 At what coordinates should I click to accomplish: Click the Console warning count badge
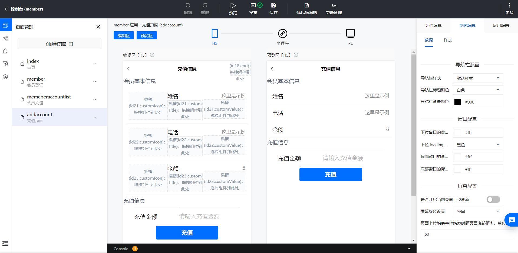(135, 249)
